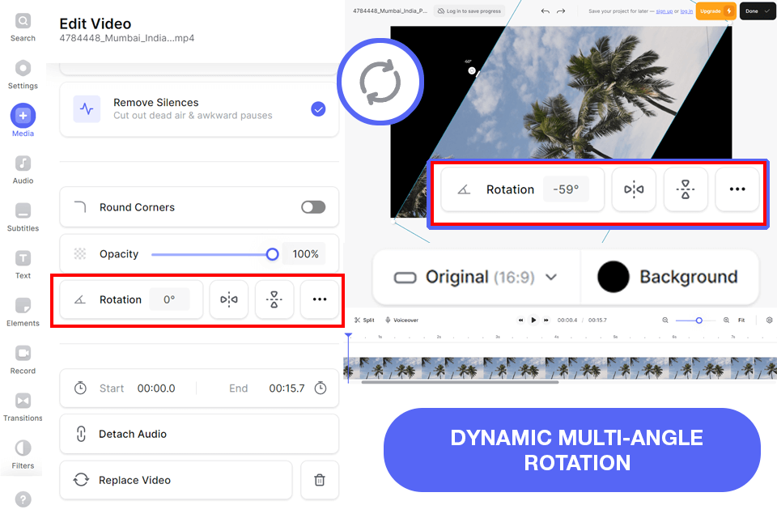Adjust the Opacity slider handle
This screenshot has height=518, width=777.
click(x=272, y=254)
